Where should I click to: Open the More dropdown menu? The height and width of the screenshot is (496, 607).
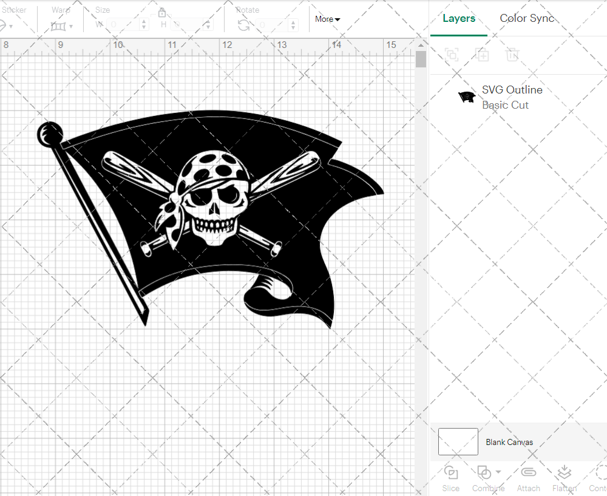coord(327,19)
